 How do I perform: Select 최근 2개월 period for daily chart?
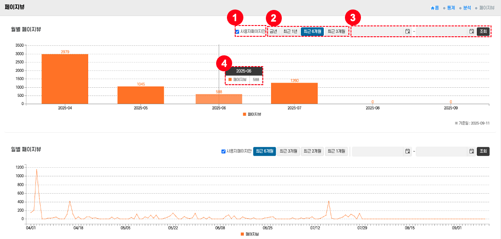[312, 151]
